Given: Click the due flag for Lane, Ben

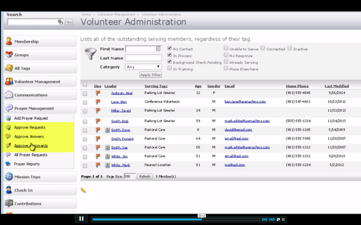Looking at the screenshot, I should (x=98, y=102).
